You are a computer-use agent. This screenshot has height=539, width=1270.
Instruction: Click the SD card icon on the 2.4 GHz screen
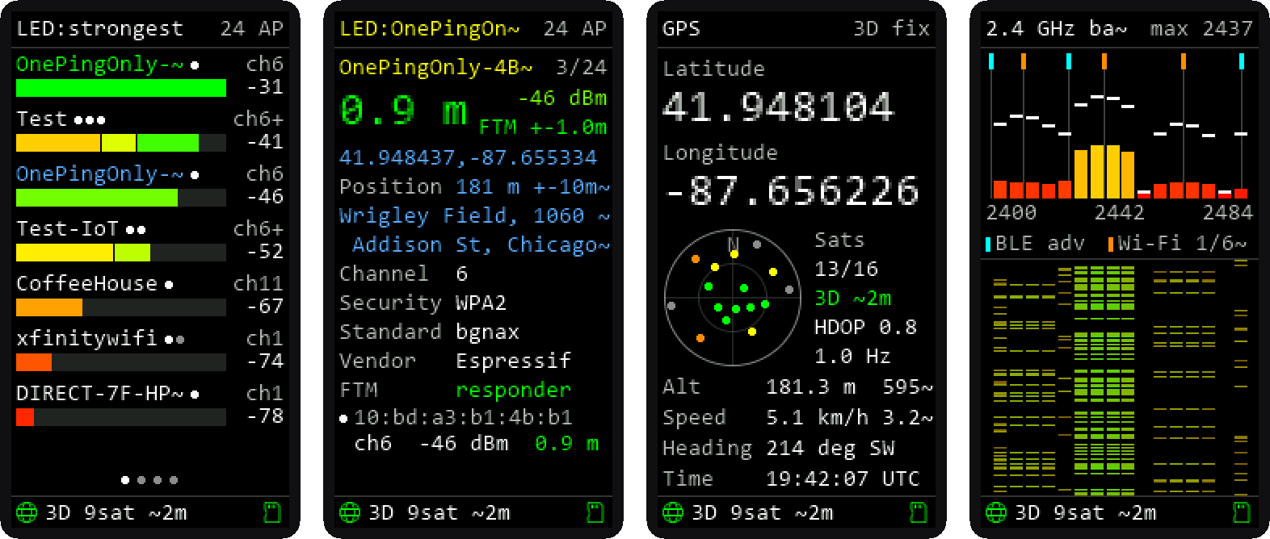pyautogui.click(x=1243, y=512)
